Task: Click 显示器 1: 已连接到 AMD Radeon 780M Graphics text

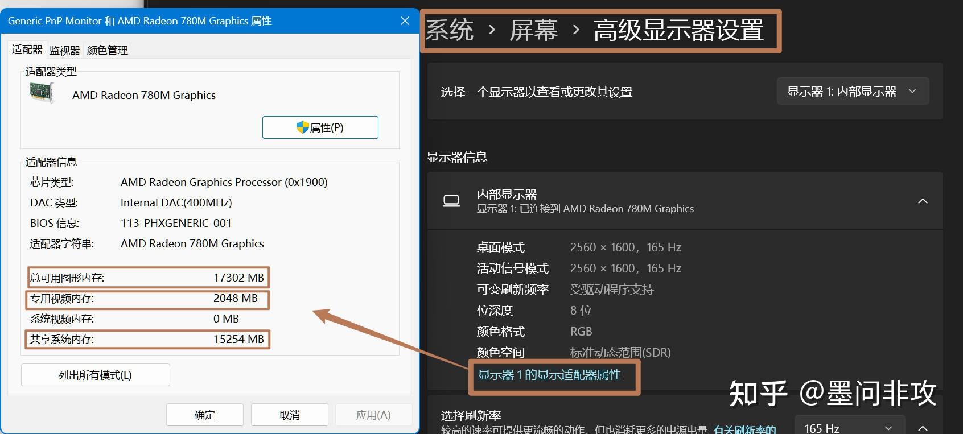Action: click(585, 209)
